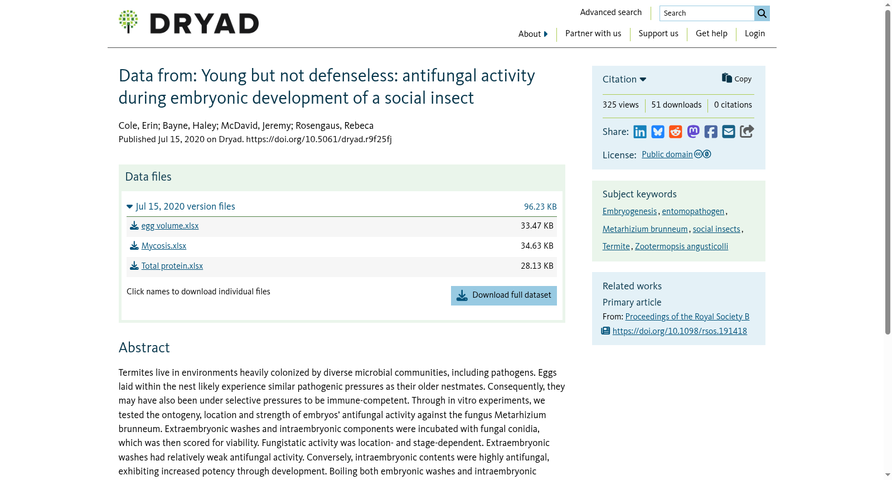This screenshot has height=480, width=892.
Task: Open the doi.org/10.1098/rsos.191418 link
Action: [x=680, y=331]
